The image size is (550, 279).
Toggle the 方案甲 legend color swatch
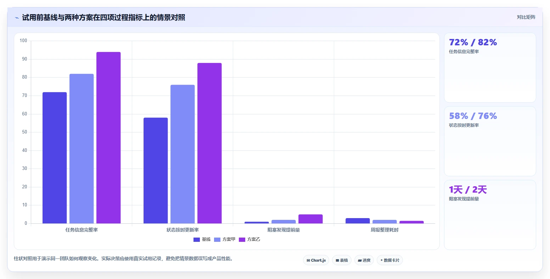pos(217,240)
